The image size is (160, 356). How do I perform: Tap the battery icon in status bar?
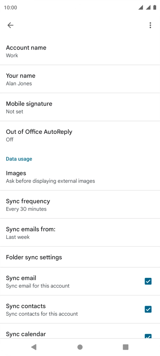point(155,7)
